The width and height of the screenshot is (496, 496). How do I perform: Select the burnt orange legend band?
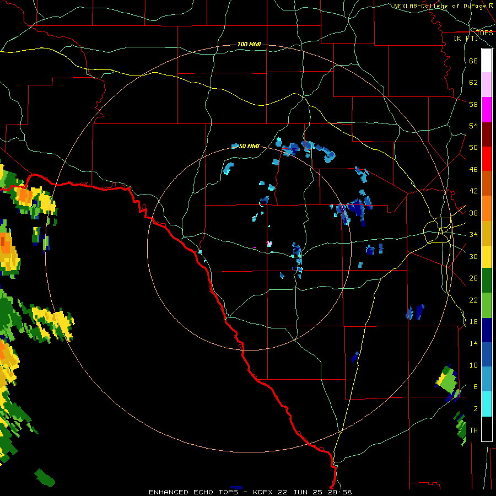coord(487,183)
